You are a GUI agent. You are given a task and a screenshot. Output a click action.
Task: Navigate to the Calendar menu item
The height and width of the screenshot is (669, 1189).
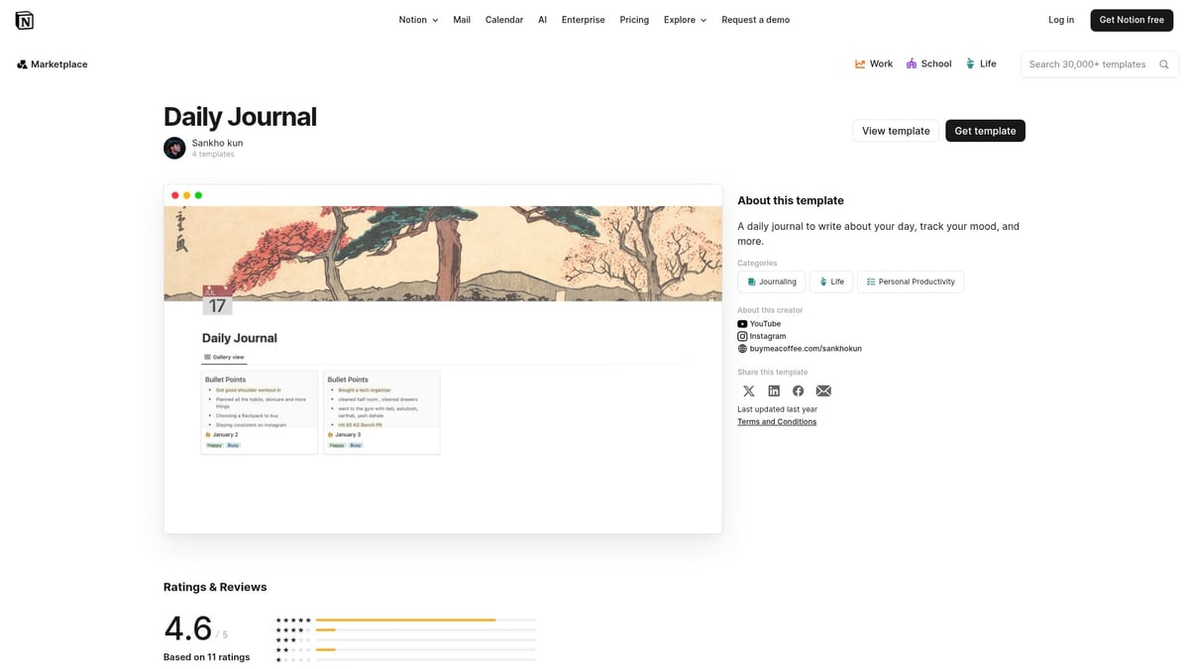(x=503, y=19)
